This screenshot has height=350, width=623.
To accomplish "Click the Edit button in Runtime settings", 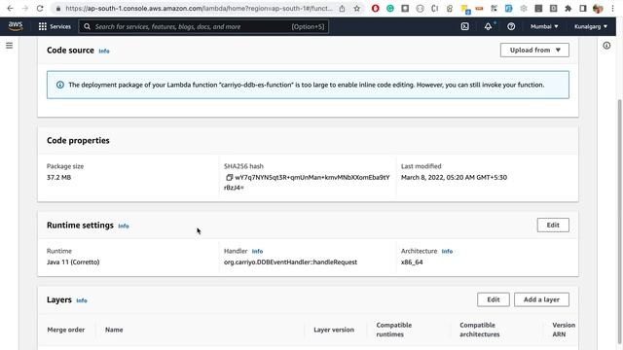I will tap(553, 225).
